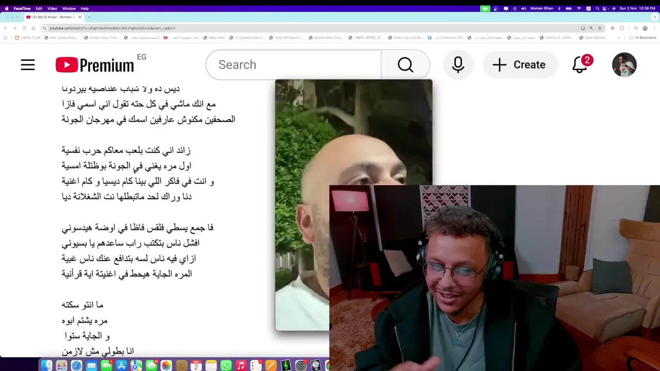Viewport: 660px width, 371px height.
Task: Open Farah Wahdan bookmark
Action: (592, 38)
